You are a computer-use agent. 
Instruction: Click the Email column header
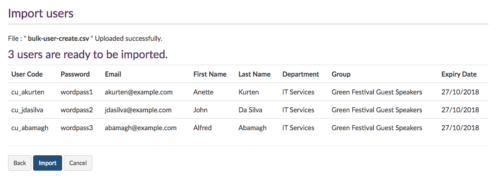pos(113,74)
